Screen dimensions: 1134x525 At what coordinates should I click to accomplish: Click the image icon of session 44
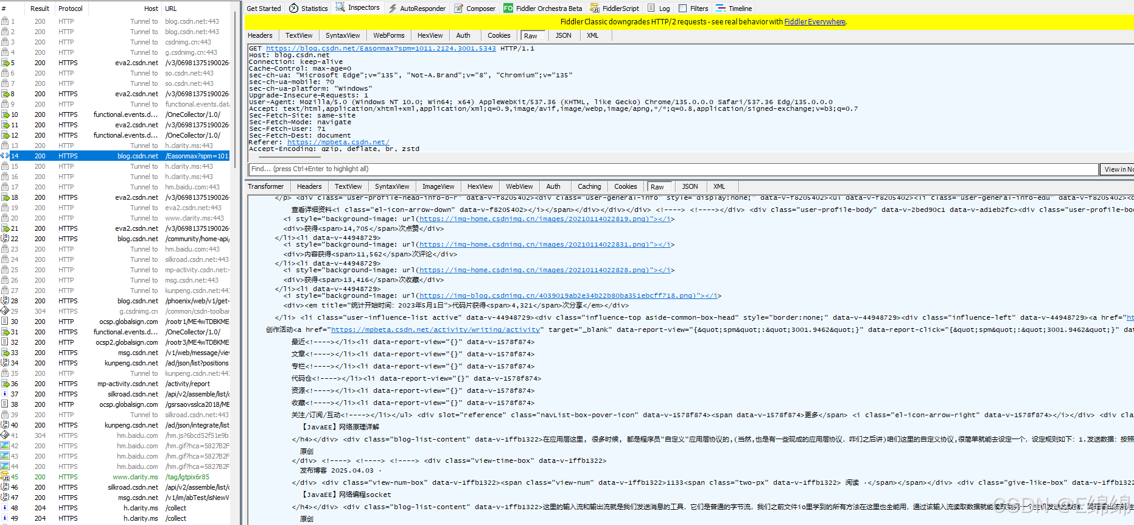[5, 467]
